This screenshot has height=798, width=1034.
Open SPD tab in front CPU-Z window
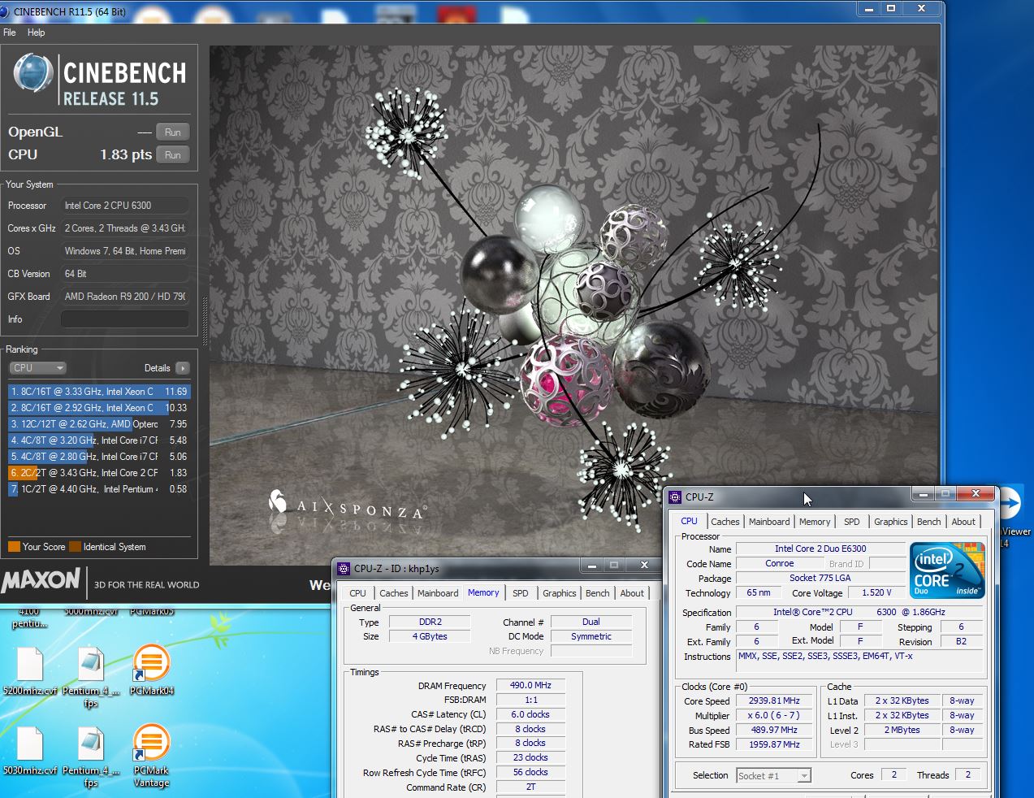point(851,522)
